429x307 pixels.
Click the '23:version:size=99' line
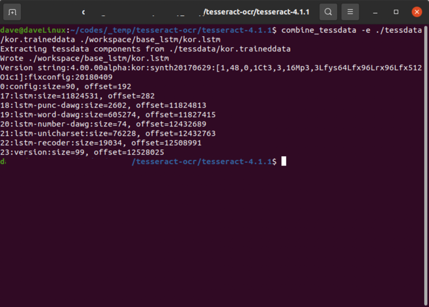coord(82,152)
